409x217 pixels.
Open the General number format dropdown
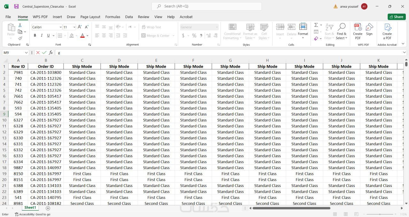tap(217, 27)
